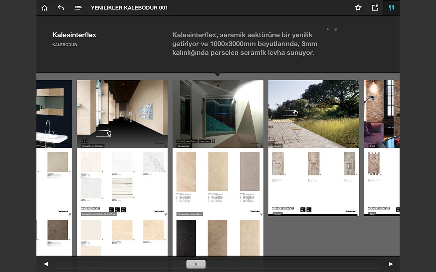This screenshot has width=436, height=272.
Task: Zoom third Sandera stone tile magnifier
Action: click(357, 174)
